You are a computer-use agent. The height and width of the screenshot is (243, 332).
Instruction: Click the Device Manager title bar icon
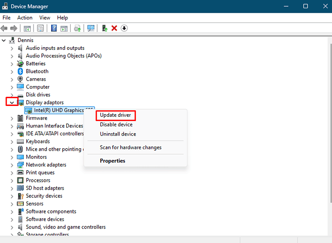[5, 6]
